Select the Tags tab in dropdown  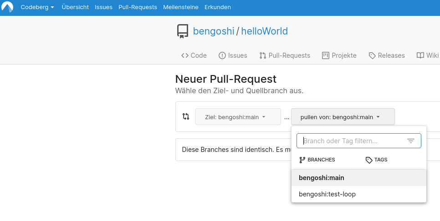coord(377,160)
